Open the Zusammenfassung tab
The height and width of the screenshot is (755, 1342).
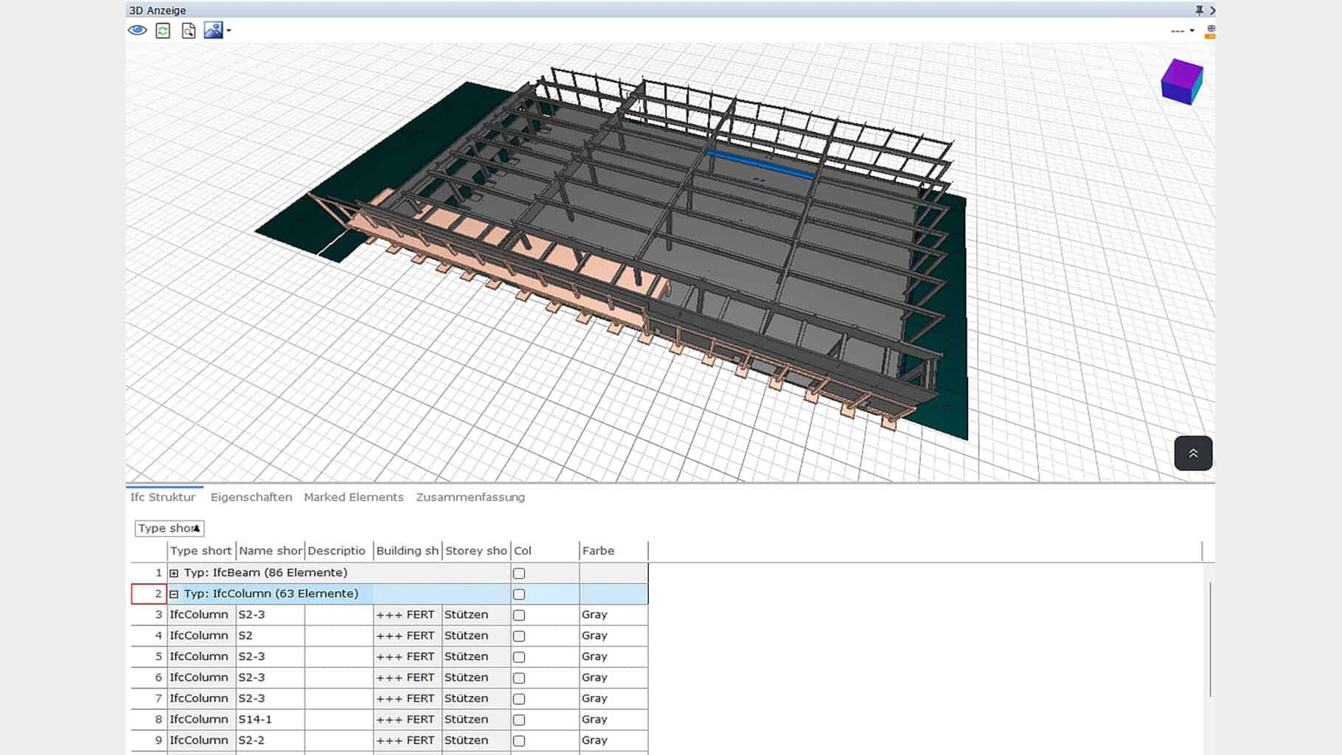pyautogui.click(x=470, y=497)
